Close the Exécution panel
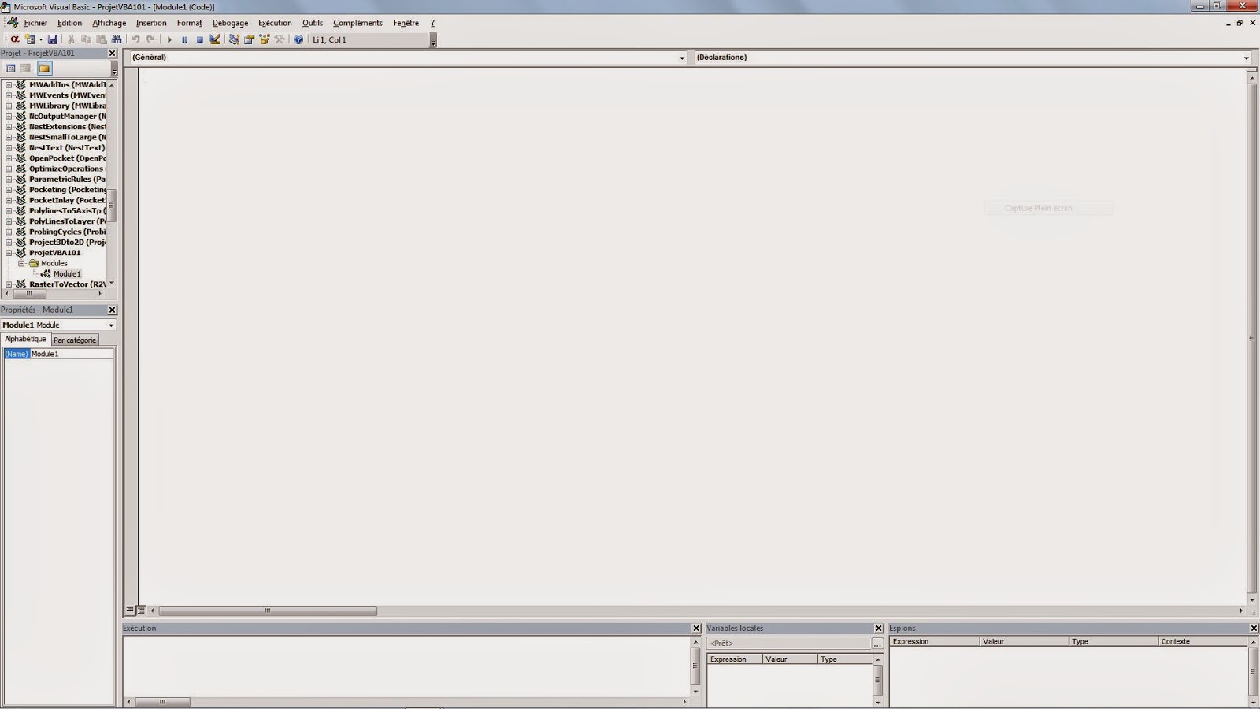1260x709 pixels. pyautogui.click(x=696, y=629)
